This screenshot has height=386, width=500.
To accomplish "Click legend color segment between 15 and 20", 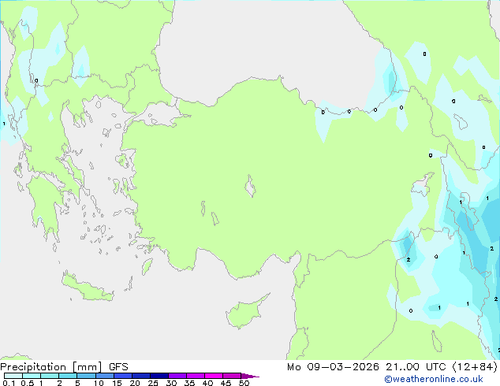I will [123, 376].
